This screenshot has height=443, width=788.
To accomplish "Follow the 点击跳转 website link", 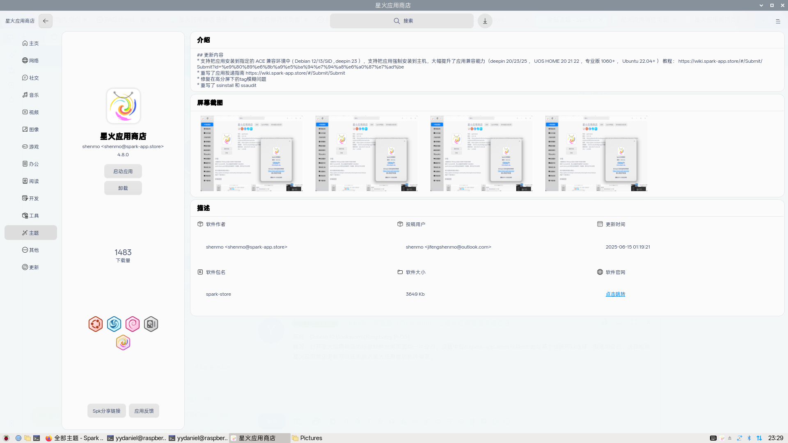I will point(615,294).
